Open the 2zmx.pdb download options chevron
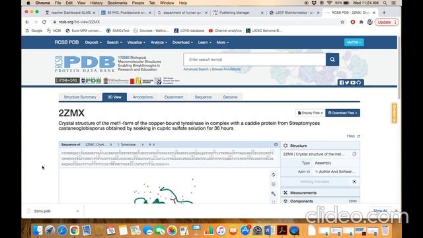The height and width of the screenshot is (238, 423). coord(78,212)
